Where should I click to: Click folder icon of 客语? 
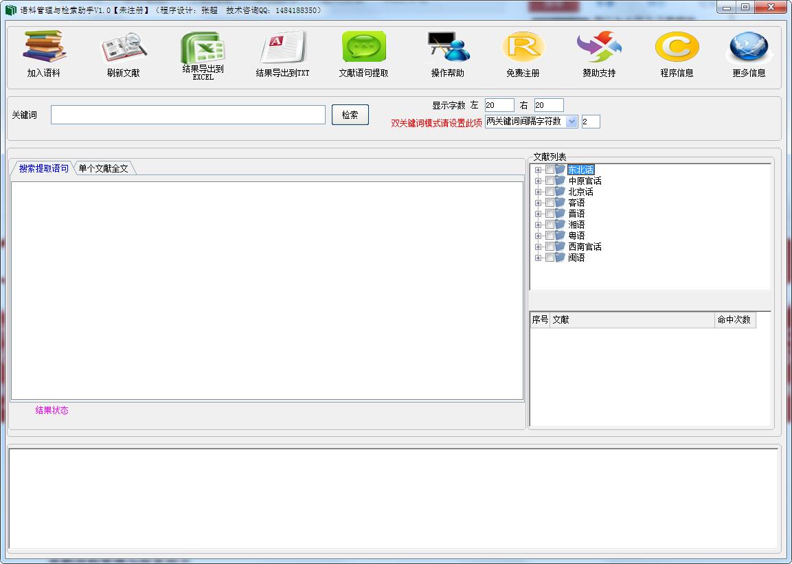pos(560,202)
